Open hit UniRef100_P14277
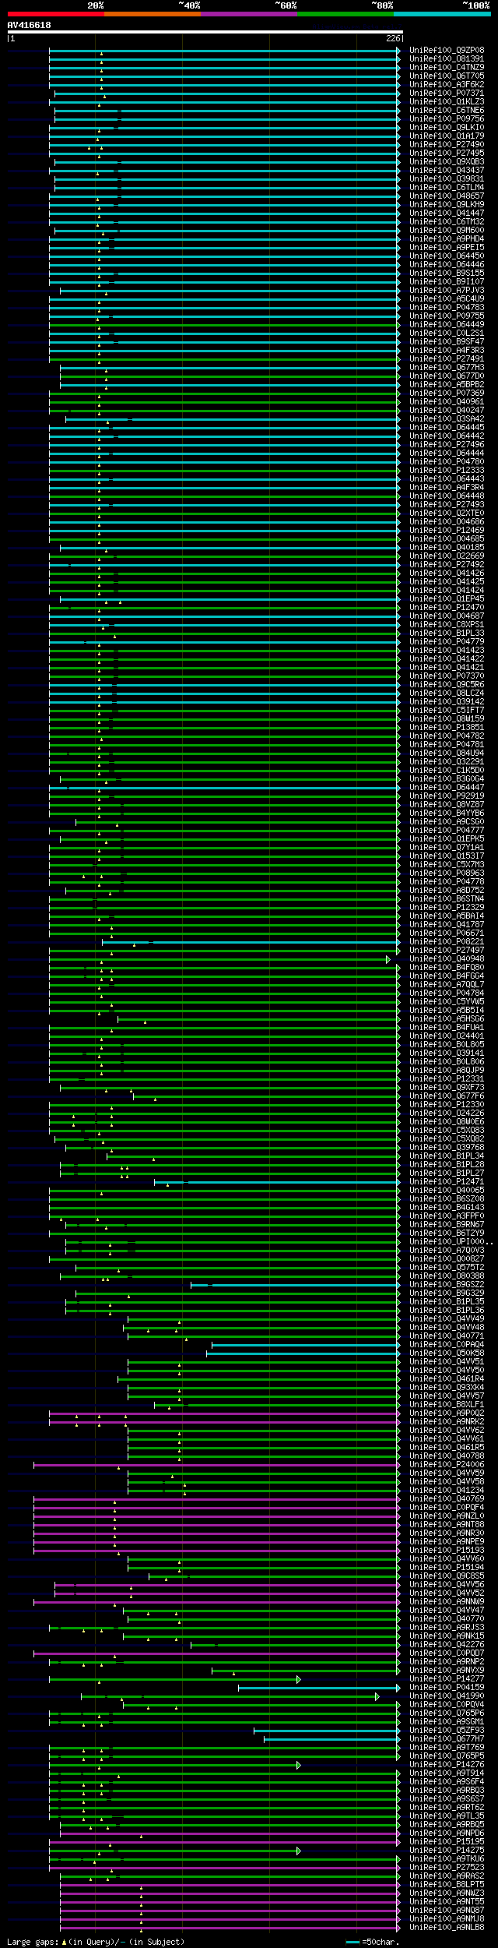498x1948 pixels. [447, 1678]
